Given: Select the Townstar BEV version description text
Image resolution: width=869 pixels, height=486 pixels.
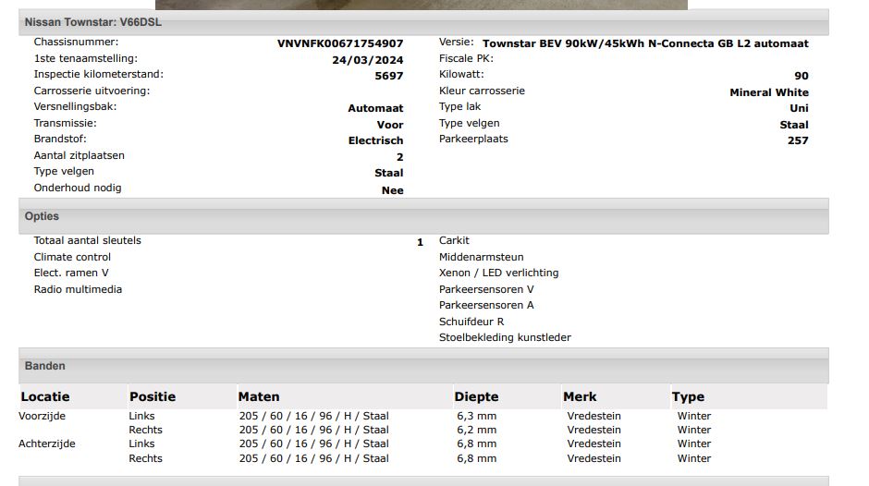Looking at the screenshot, I should pos(645,43).
